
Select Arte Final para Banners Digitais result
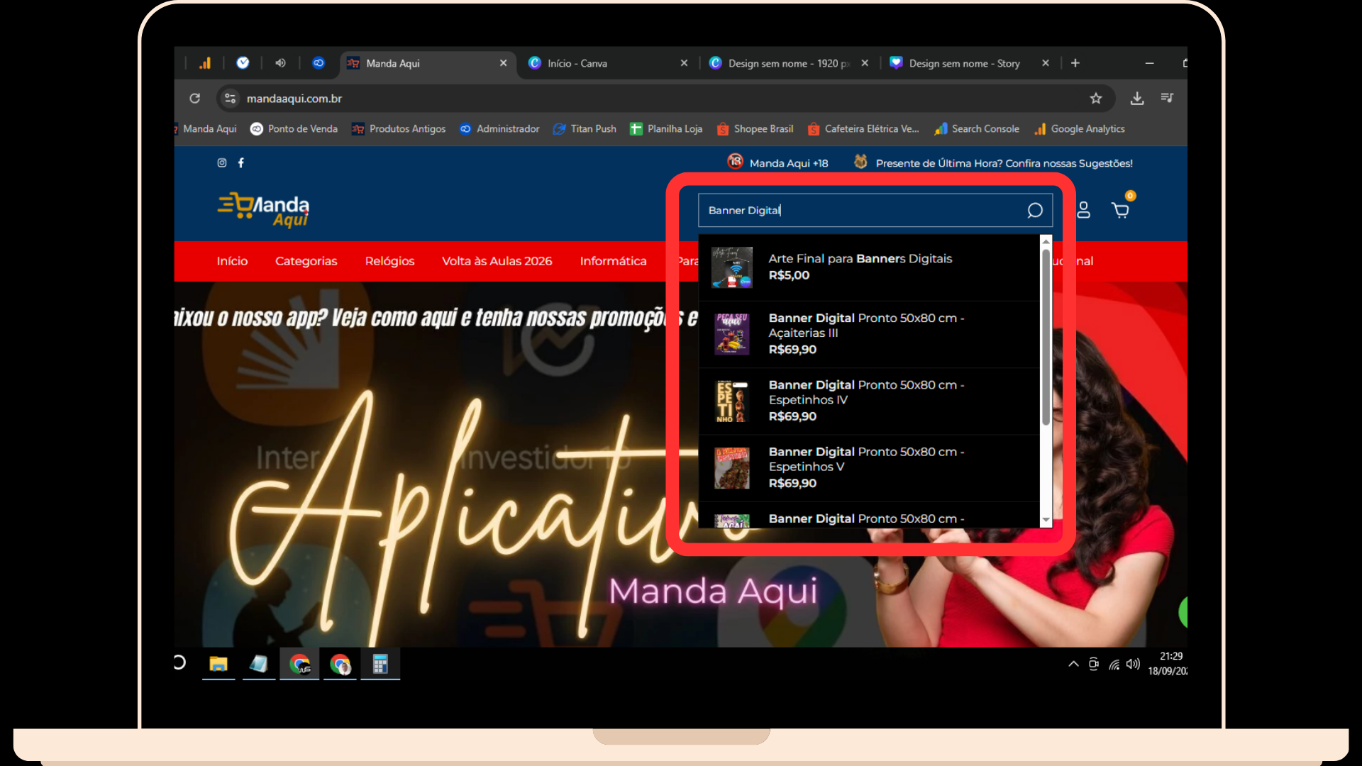coord(860,259)
